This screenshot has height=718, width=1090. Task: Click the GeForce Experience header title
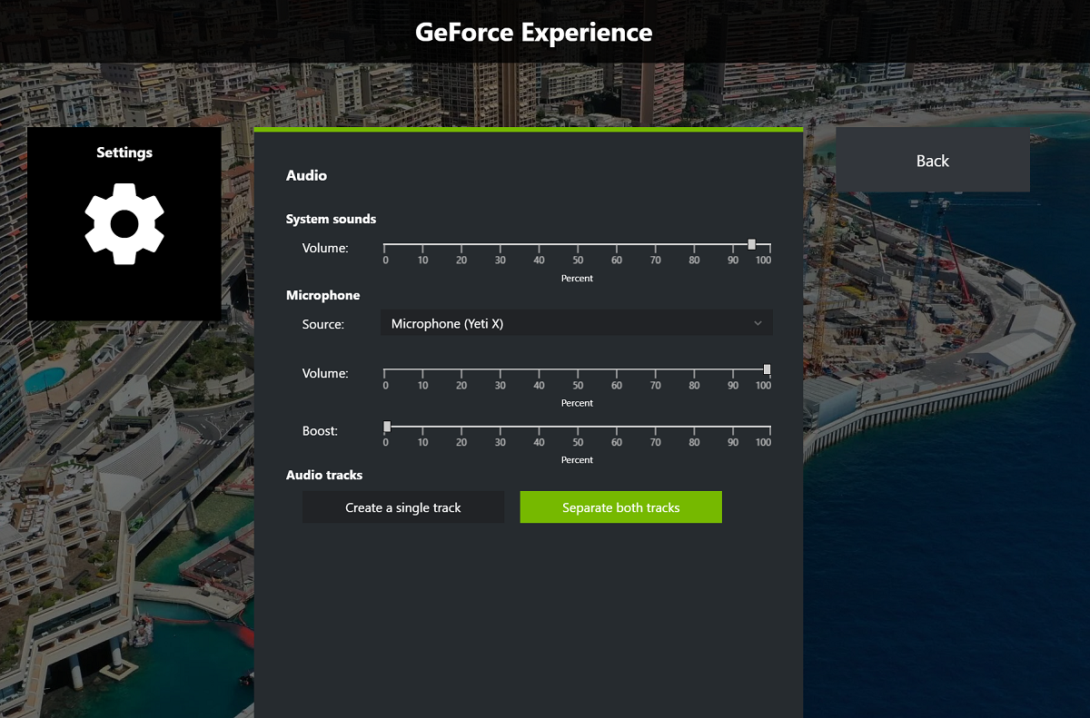533,32
